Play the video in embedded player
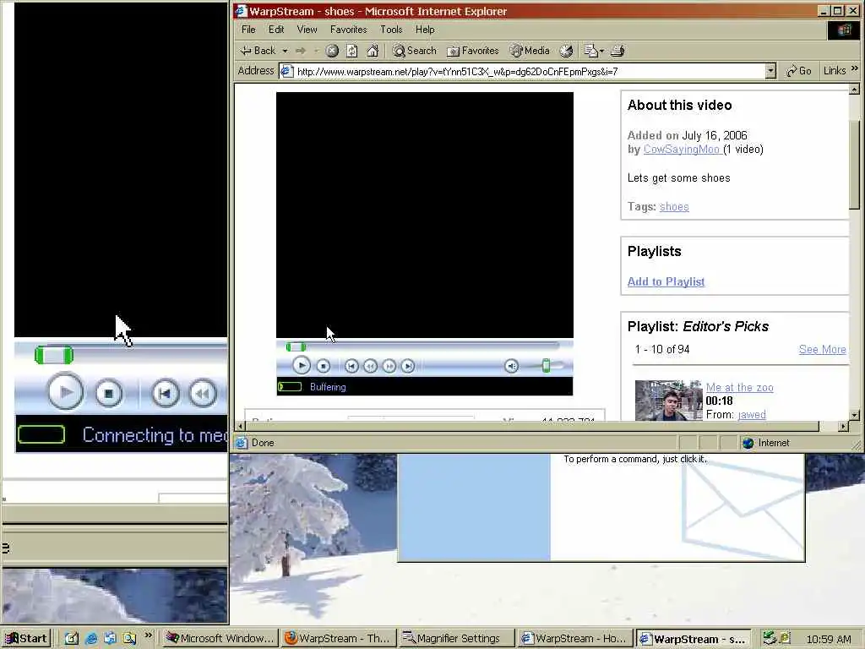The height and width of the screenshot is (649, 865). pos(302,365)
